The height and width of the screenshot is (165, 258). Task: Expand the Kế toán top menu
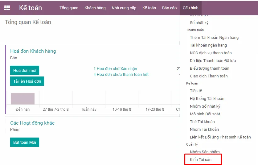pyautogui.click(x=149, y=8)
